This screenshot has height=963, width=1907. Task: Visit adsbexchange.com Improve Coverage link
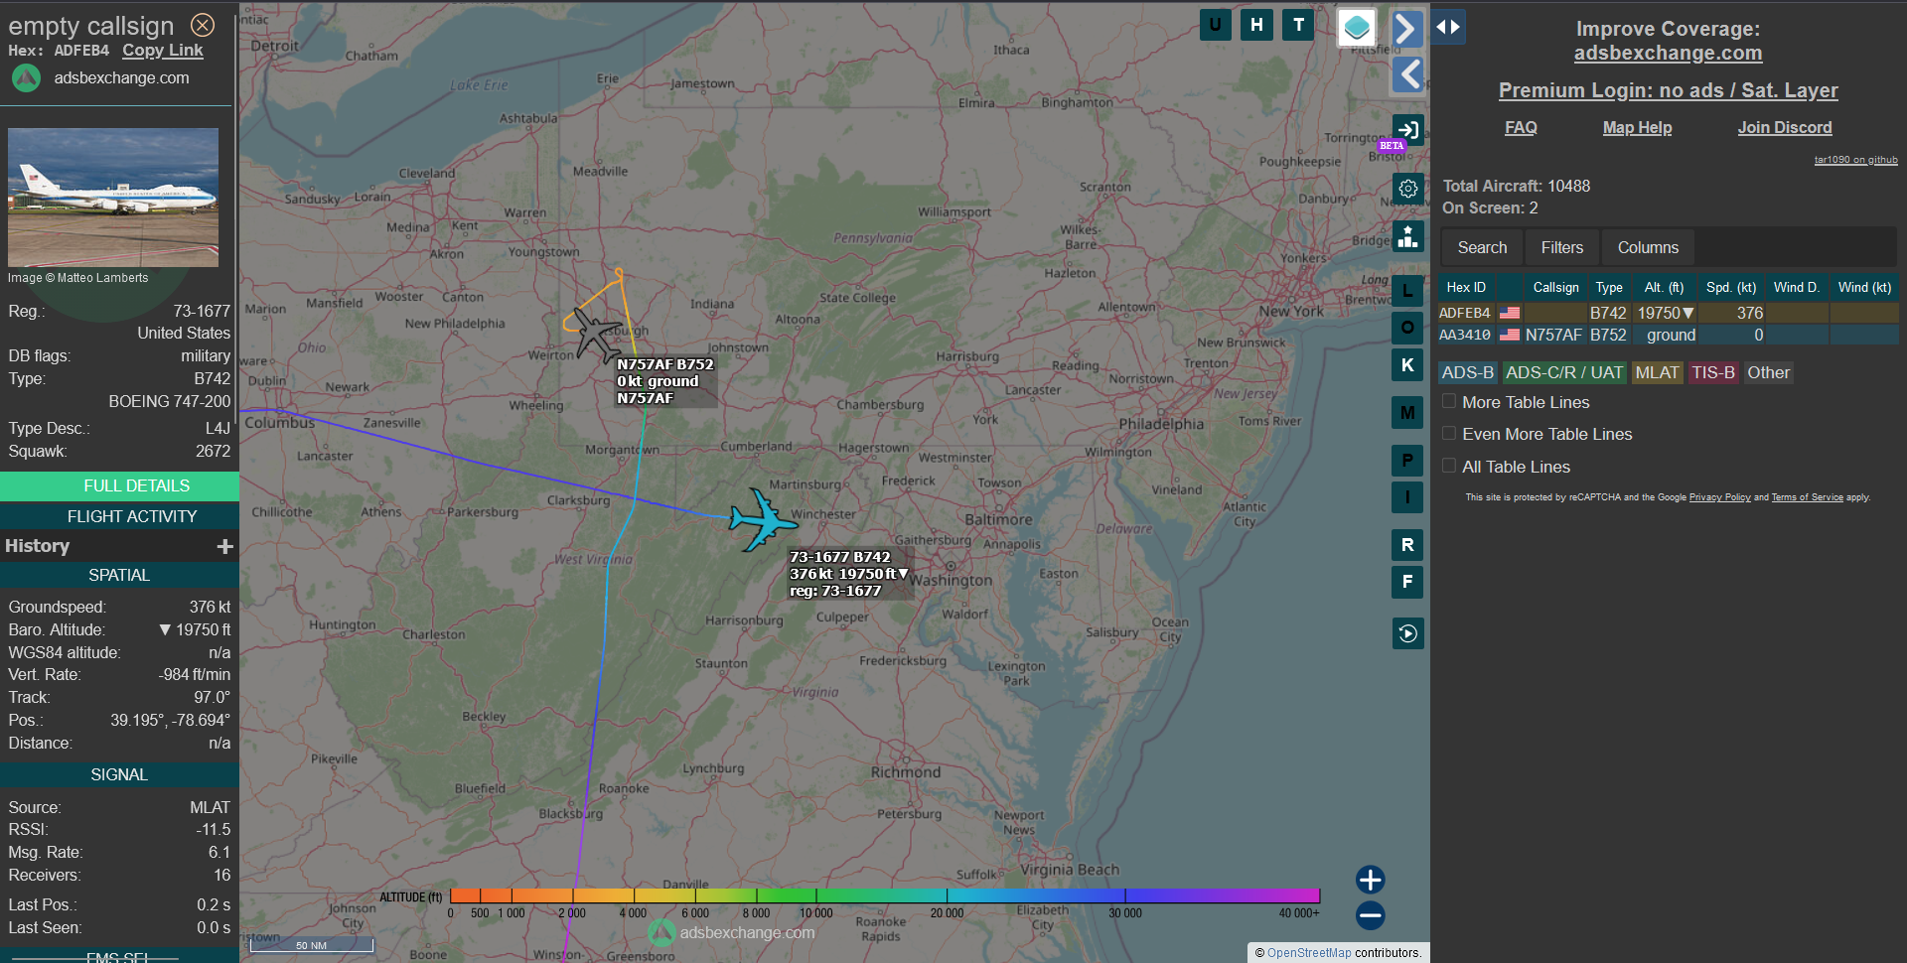(1668, 54)
